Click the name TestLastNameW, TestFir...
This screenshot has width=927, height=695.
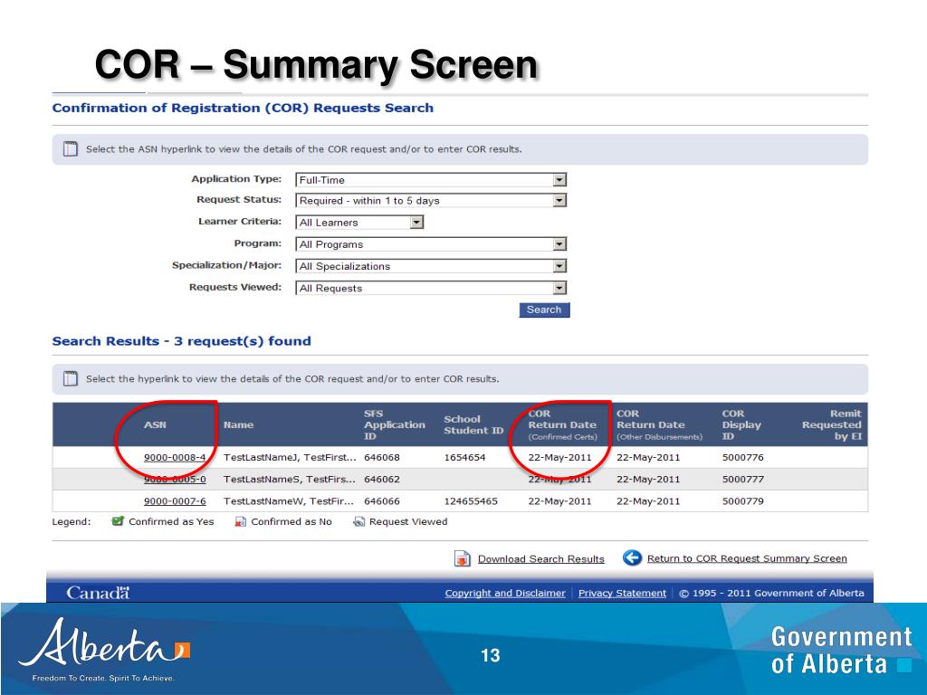point(289,501)
